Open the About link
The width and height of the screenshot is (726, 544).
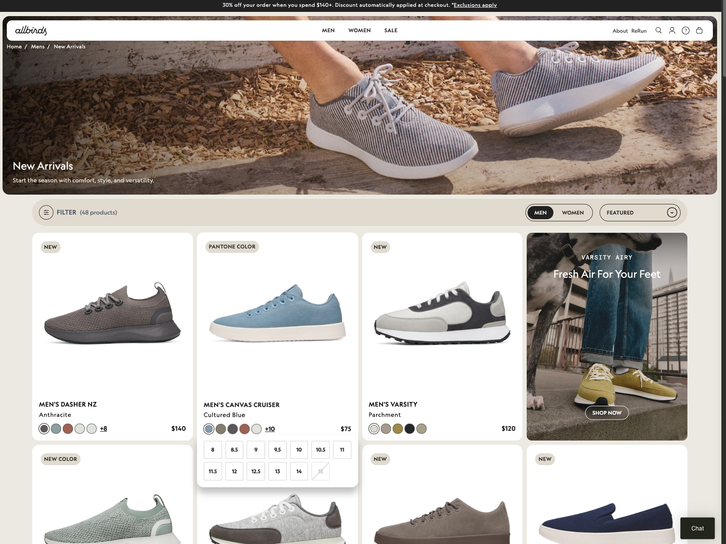[620, 31]
